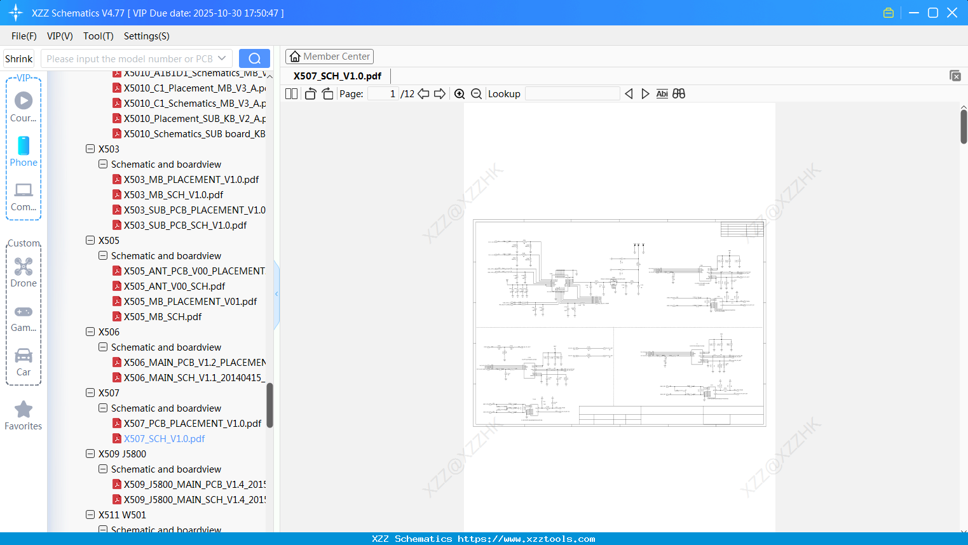The width and height of the screenshot is (968, 545).
Task: Click the Shrink button
Action: pos(18,58)
